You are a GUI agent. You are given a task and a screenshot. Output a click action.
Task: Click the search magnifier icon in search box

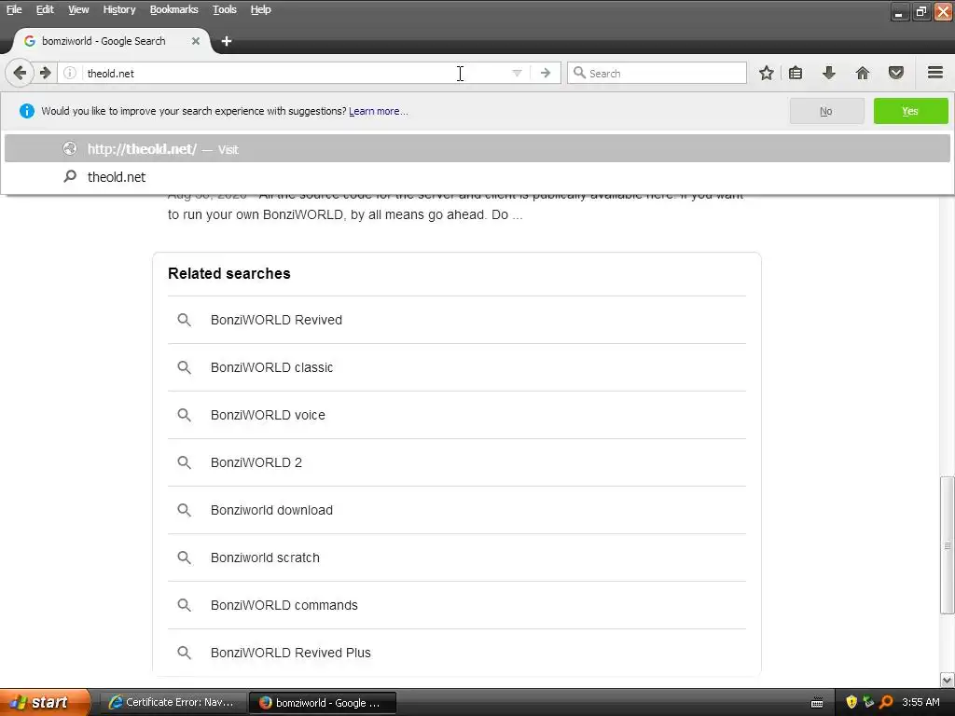point(579,73)
